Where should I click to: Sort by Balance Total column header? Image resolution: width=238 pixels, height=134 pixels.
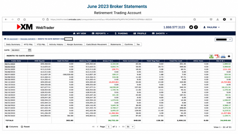coord(86,61)
